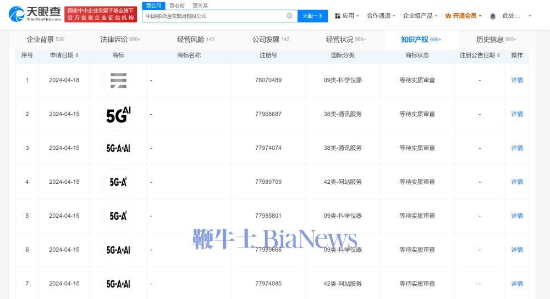Open 详情 for trademark 77974074

(516, 148)
